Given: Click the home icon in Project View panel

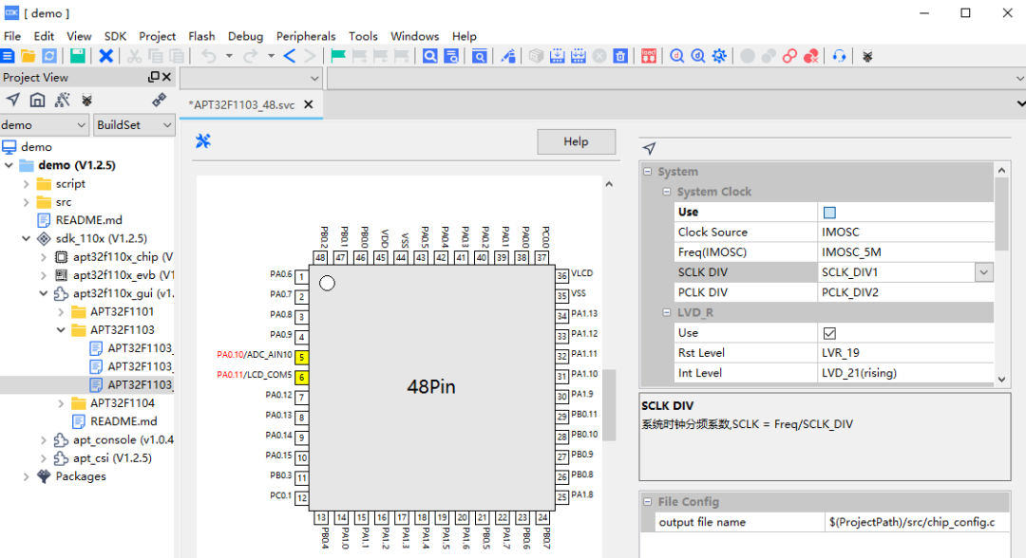Looking at the screenshot, I should click(37, 99).
